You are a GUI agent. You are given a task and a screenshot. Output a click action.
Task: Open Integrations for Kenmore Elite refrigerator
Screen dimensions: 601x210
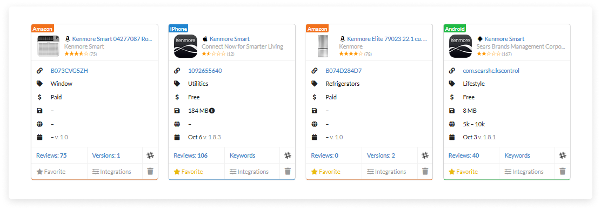386,172
